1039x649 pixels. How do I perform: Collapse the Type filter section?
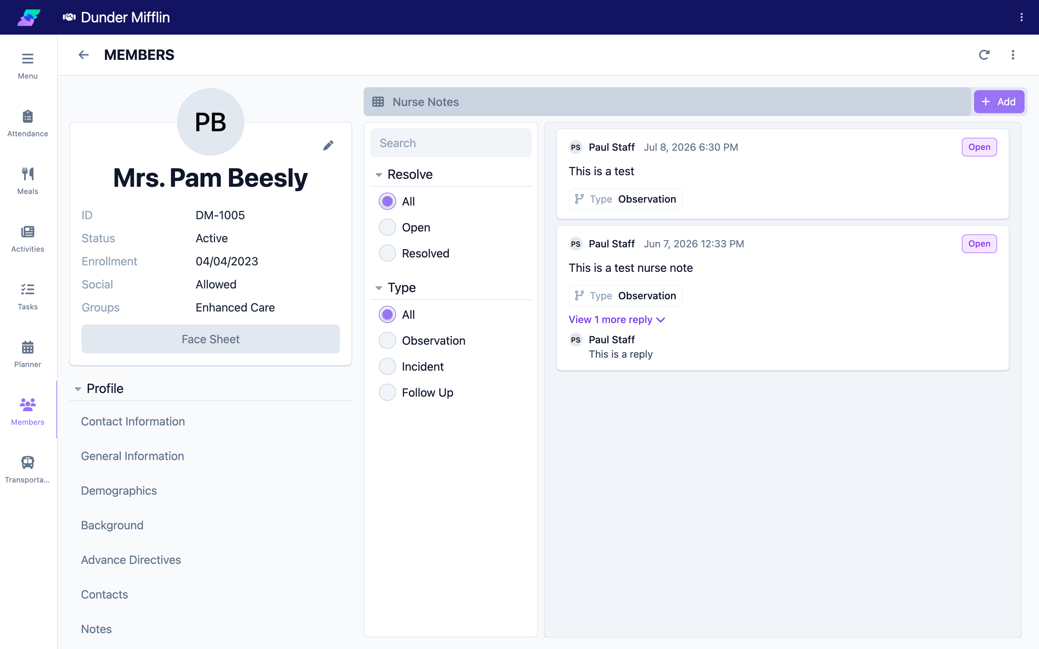tap(379, 288)
